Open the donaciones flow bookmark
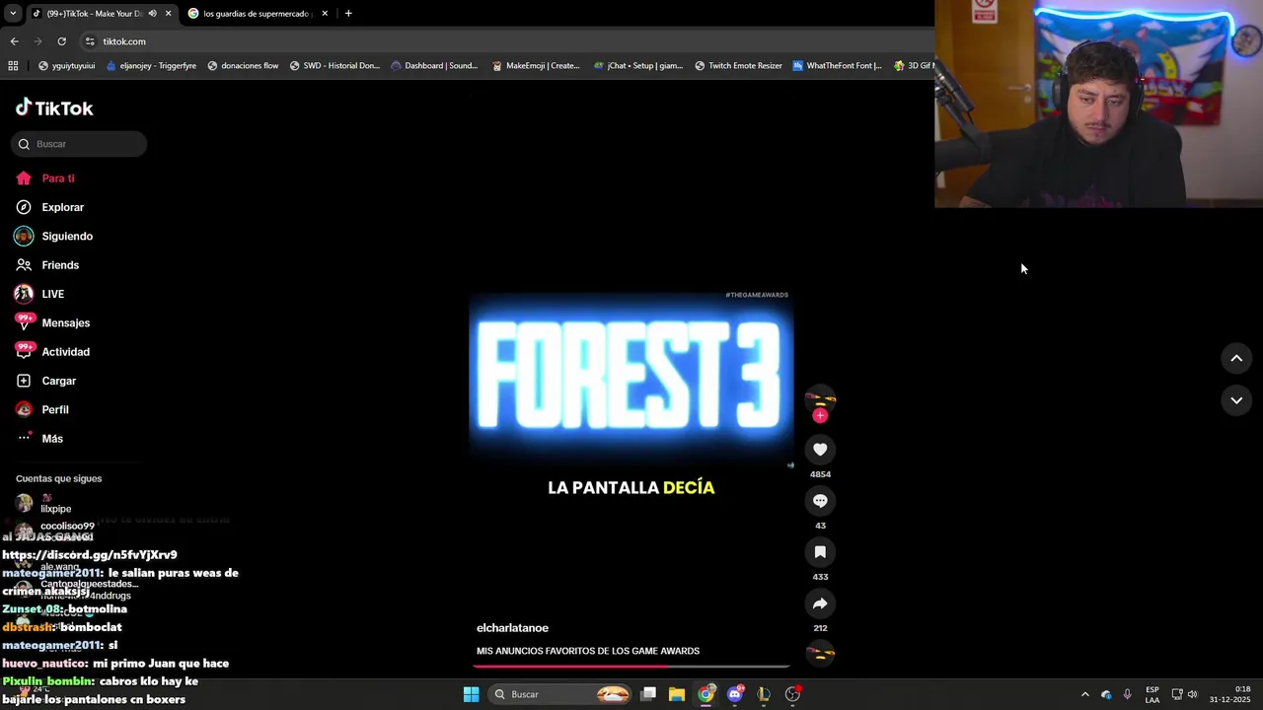The width and height of the screenshot is (1263, 710). pyautogui.click(x=243, y=66)
